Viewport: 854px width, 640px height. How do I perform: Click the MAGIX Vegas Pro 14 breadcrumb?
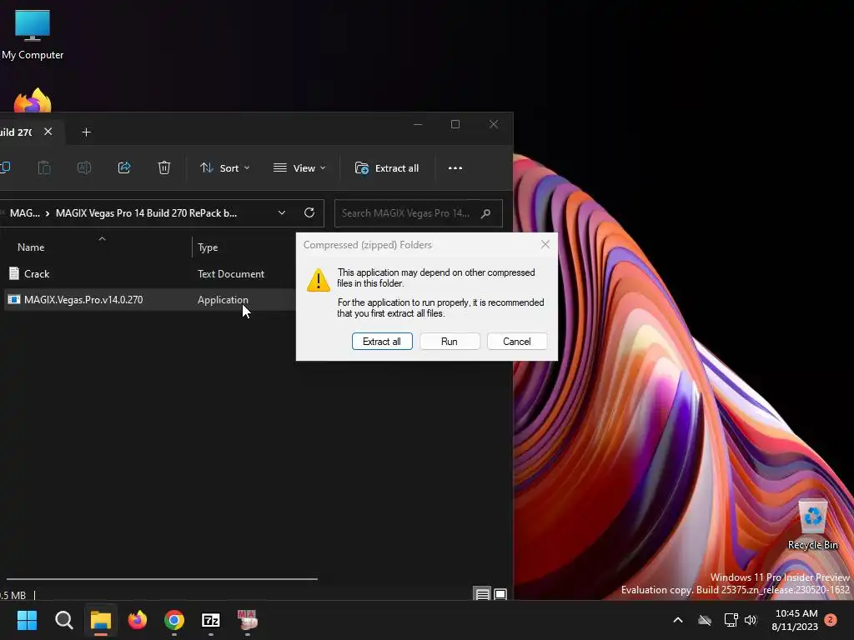pos(146,213)
